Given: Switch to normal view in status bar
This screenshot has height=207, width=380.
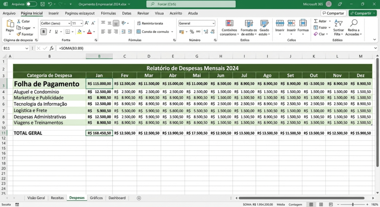Looking at the screenshot, I should [x=311, y=204].
